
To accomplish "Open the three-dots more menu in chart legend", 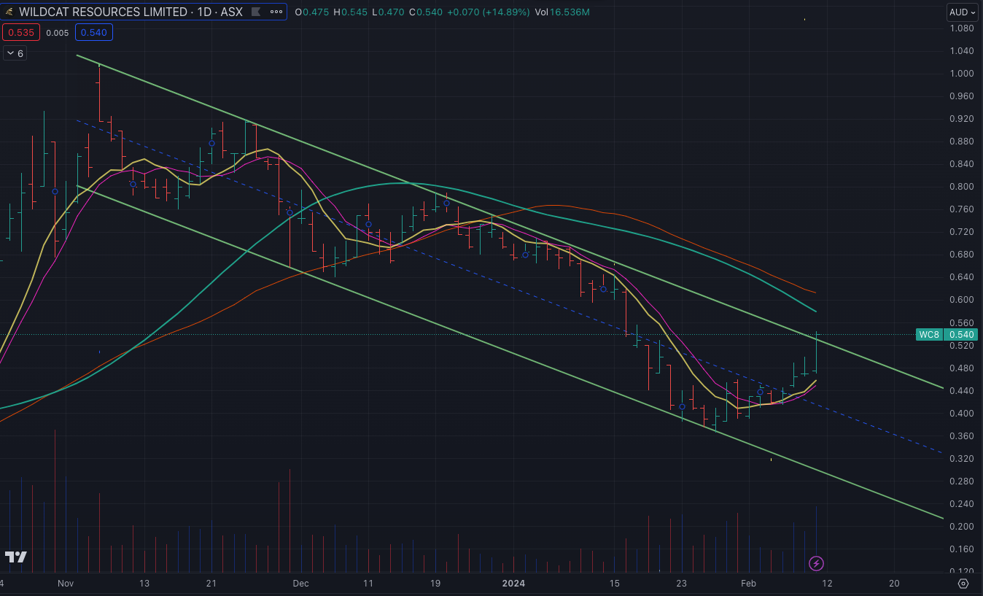I will click(x=277, y=12).
